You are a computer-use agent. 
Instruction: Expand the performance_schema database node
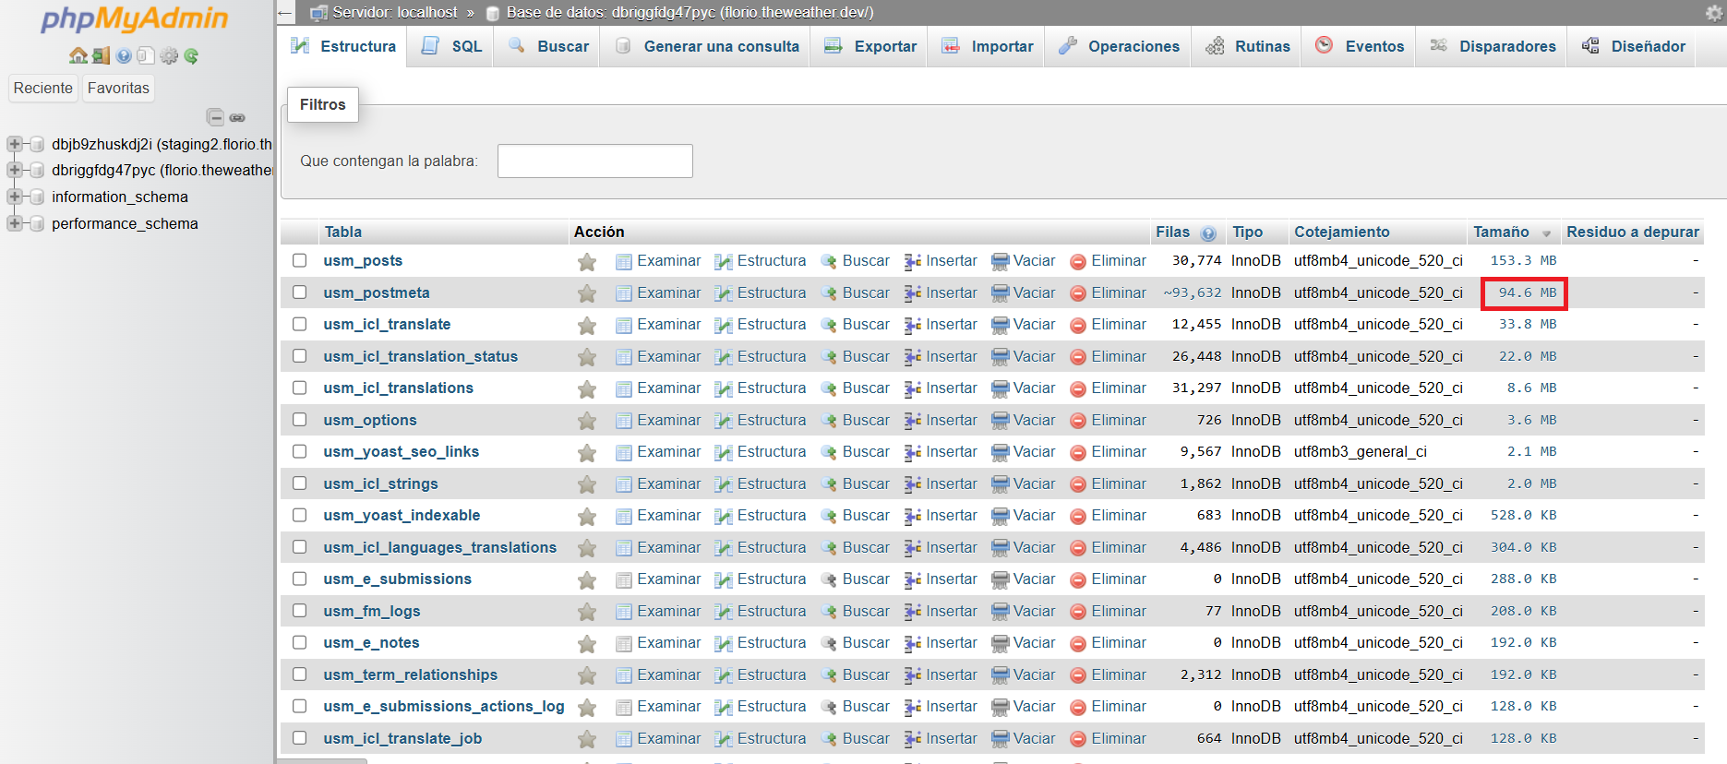[x=15, y=223]
